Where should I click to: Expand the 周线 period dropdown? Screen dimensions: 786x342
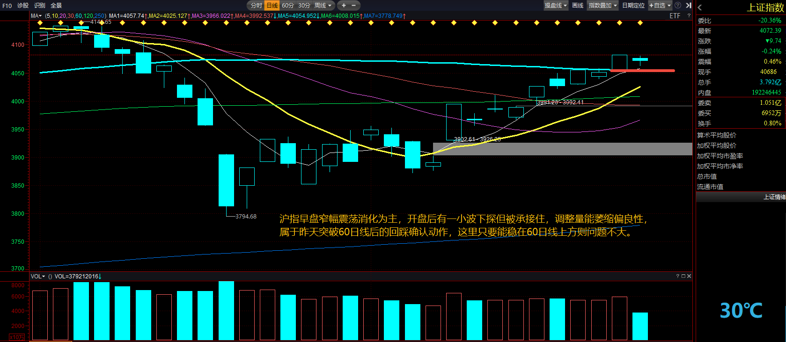click(x=323, y=6)
